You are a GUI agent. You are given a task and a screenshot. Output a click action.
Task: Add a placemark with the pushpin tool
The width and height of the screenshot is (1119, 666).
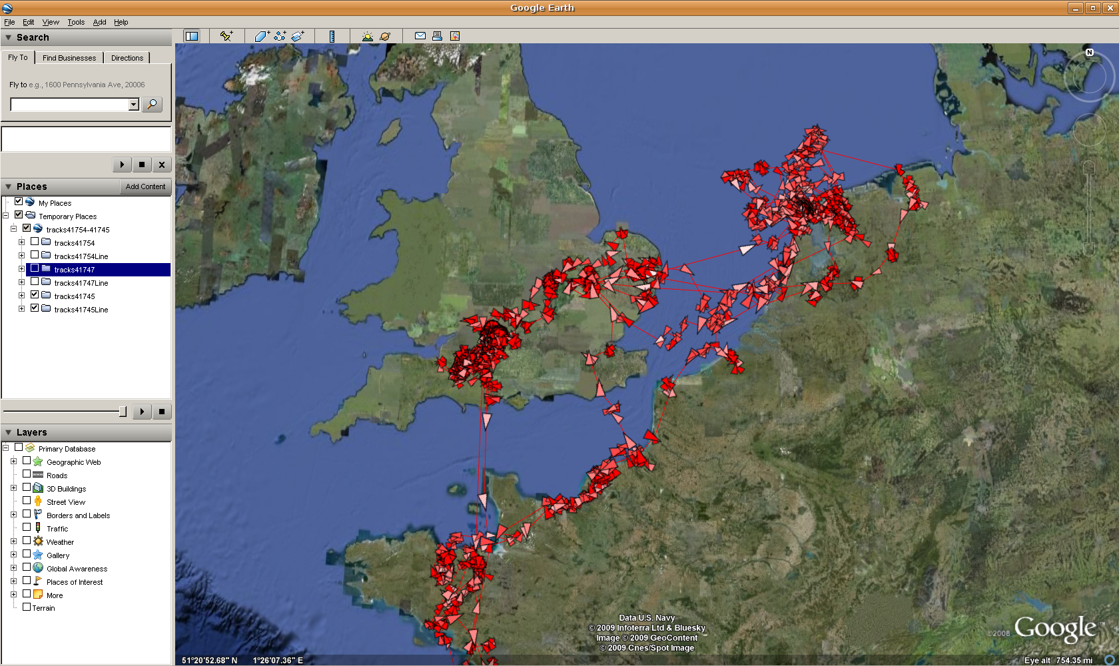(x=226, y=36)
